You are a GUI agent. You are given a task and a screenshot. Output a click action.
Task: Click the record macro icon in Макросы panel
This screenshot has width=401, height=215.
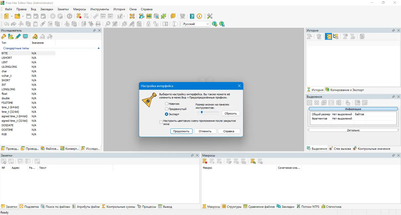pos(205,161)
